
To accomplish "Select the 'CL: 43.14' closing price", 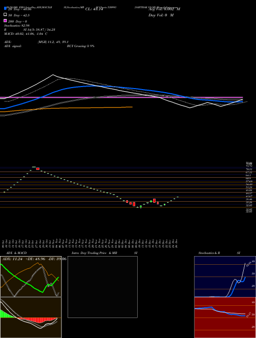I will tap(94, 9).
